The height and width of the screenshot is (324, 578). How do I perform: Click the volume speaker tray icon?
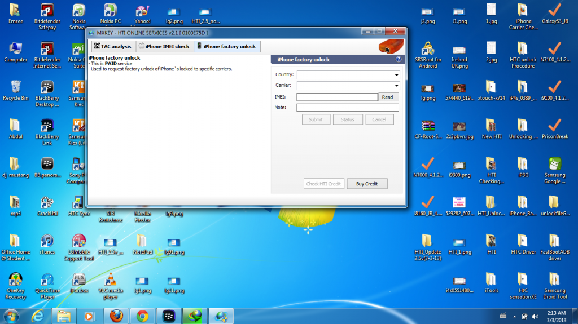pos(535,316)
